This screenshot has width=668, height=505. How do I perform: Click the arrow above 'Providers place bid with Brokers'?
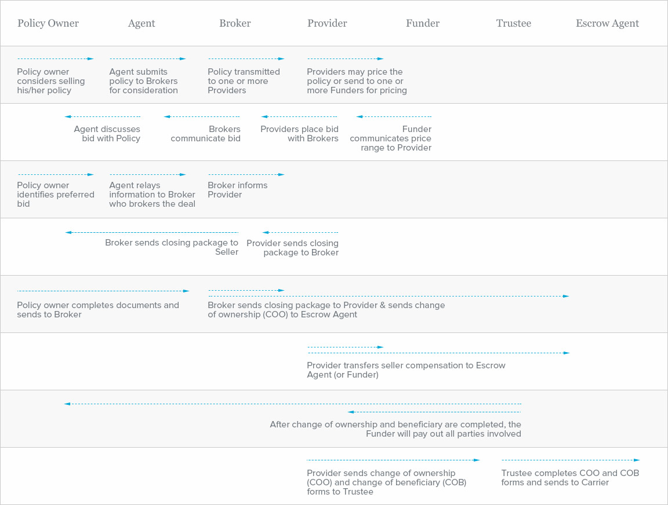(x=300, y=117)
